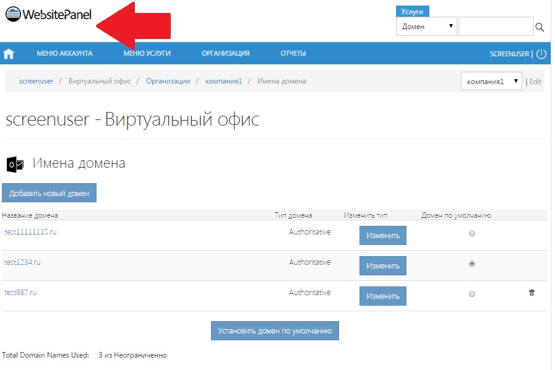Click the Edit link near organization selector
Screen dimensions: 555x370
coord(535,82)
